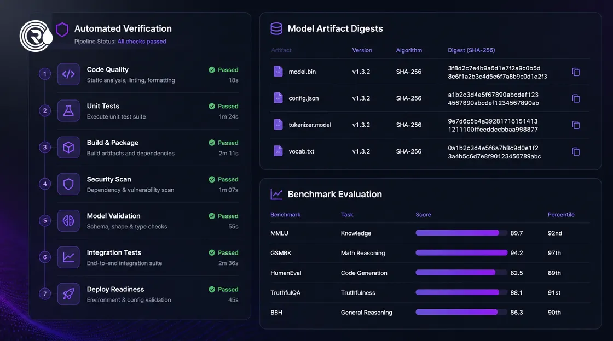Click the Benchmark Evaluation chart icon
This screenshot has height=341, width=613.
click(276, 194)
